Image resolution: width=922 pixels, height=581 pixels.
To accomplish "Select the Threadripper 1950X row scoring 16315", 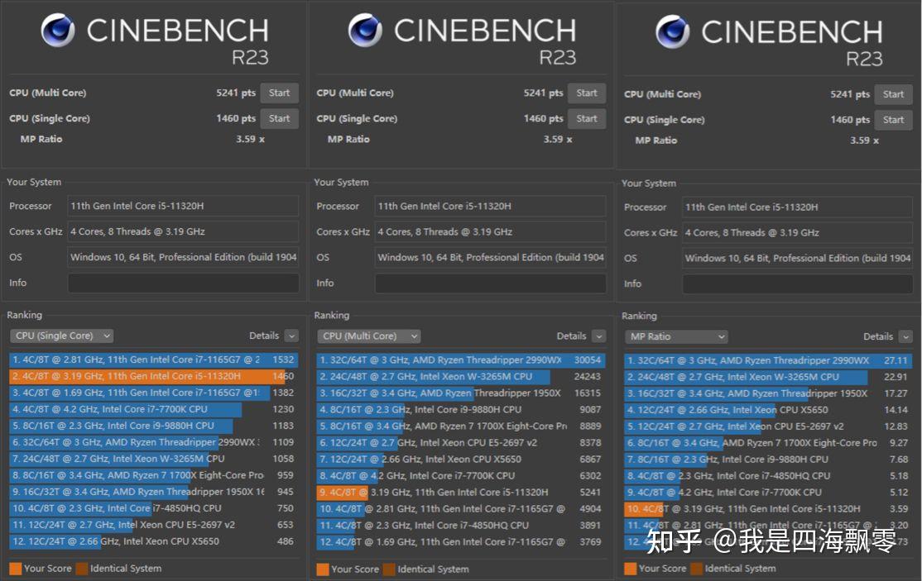I will click(x=461, y=393).
